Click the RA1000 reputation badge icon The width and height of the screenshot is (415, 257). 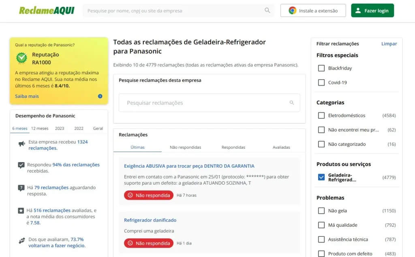(x=21, y=58)
